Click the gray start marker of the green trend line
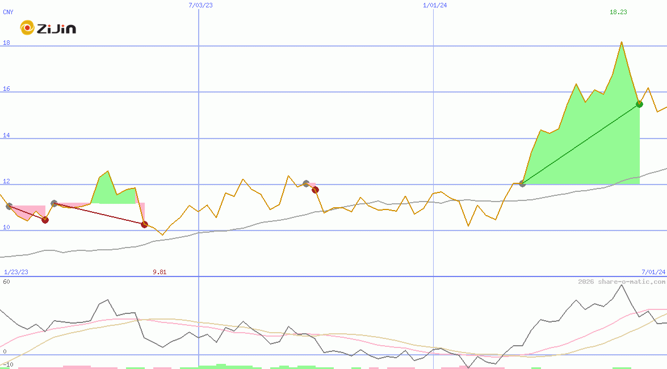Screen dimensions: 667x369 click(x=522, y=183)
